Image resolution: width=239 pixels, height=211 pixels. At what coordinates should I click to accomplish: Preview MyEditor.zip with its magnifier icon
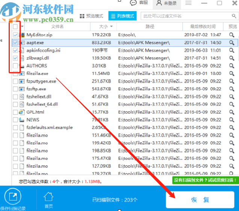[232, 35]
